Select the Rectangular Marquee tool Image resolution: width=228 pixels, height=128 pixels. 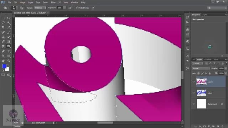click(3, 18)
